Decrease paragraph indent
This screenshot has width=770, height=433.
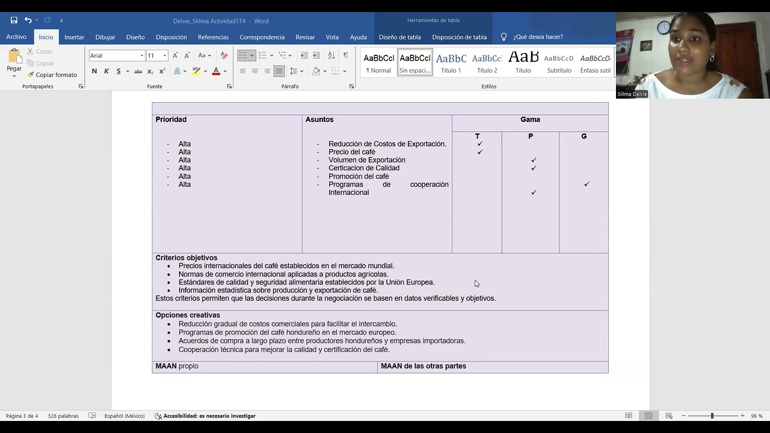click(304, 55)
